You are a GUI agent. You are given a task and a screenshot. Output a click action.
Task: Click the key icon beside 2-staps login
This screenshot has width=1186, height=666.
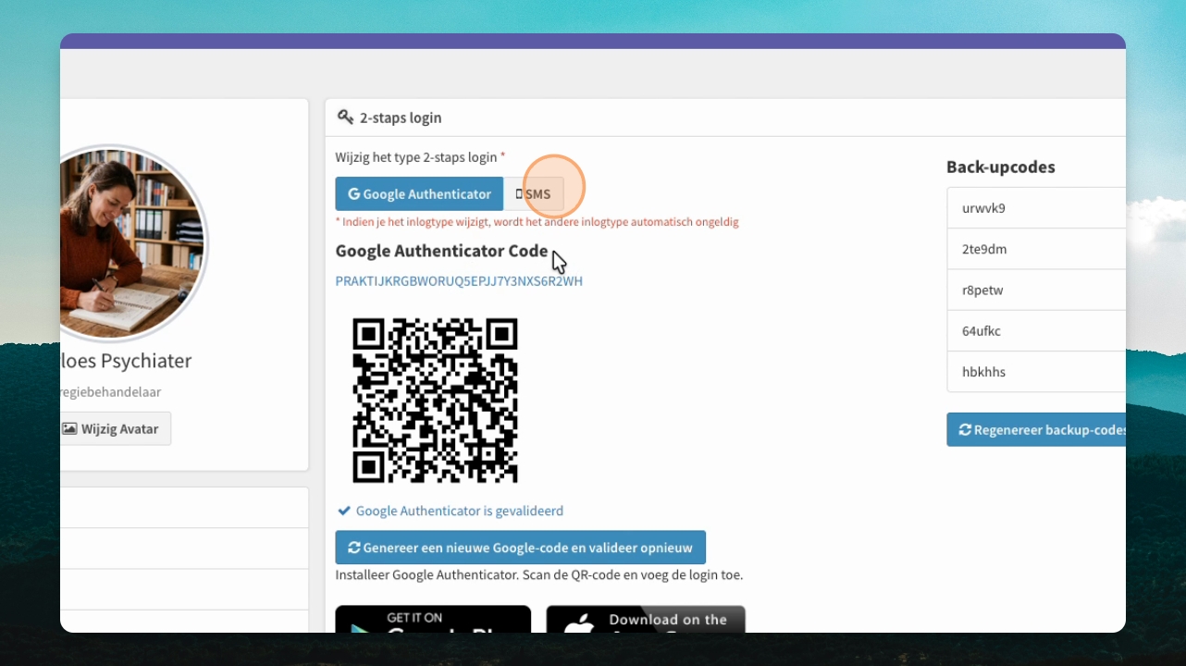coord(345,117)
